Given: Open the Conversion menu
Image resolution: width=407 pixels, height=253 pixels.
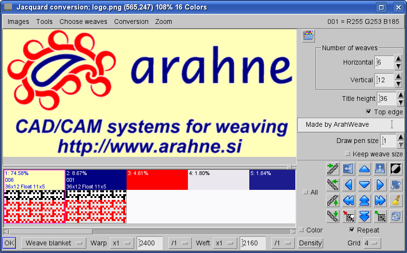Looking at the screenshot, I should 131,22.
